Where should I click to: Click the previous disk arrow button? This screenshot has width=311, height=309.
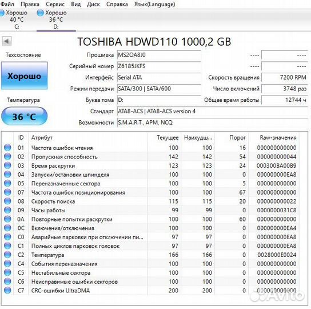(6, 41)
